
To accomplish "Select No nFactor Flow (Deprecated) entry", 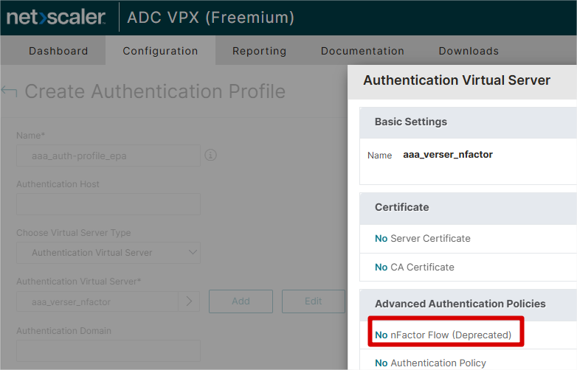I will (x=443, y=335).
